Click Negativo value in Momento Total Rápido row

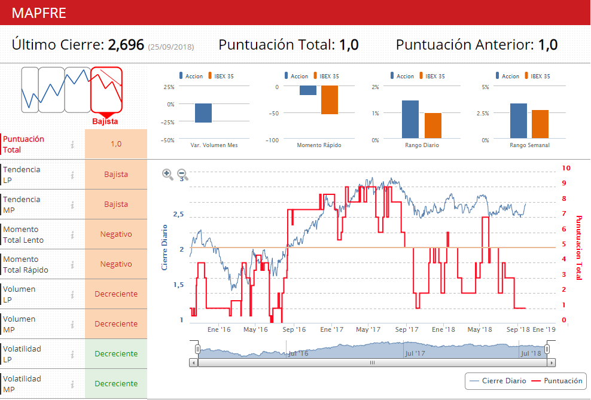(x=116, y=264)
